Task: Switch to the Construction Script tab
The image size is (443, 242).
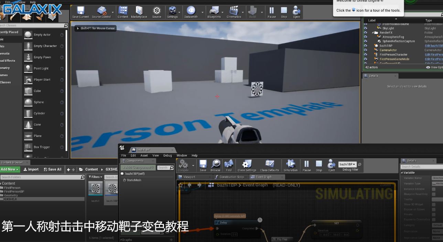Action: 229,177
